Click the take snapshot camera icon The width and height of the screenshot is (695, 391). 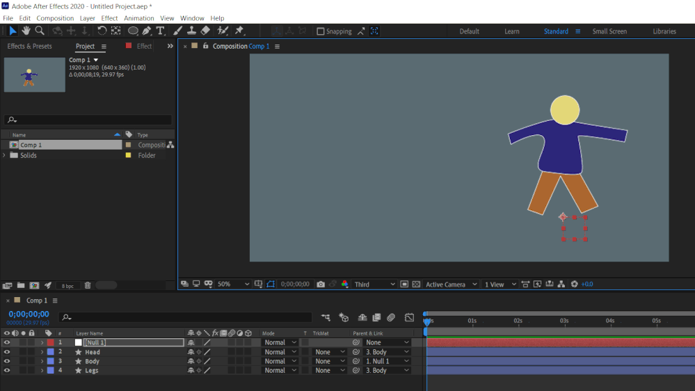321,285
